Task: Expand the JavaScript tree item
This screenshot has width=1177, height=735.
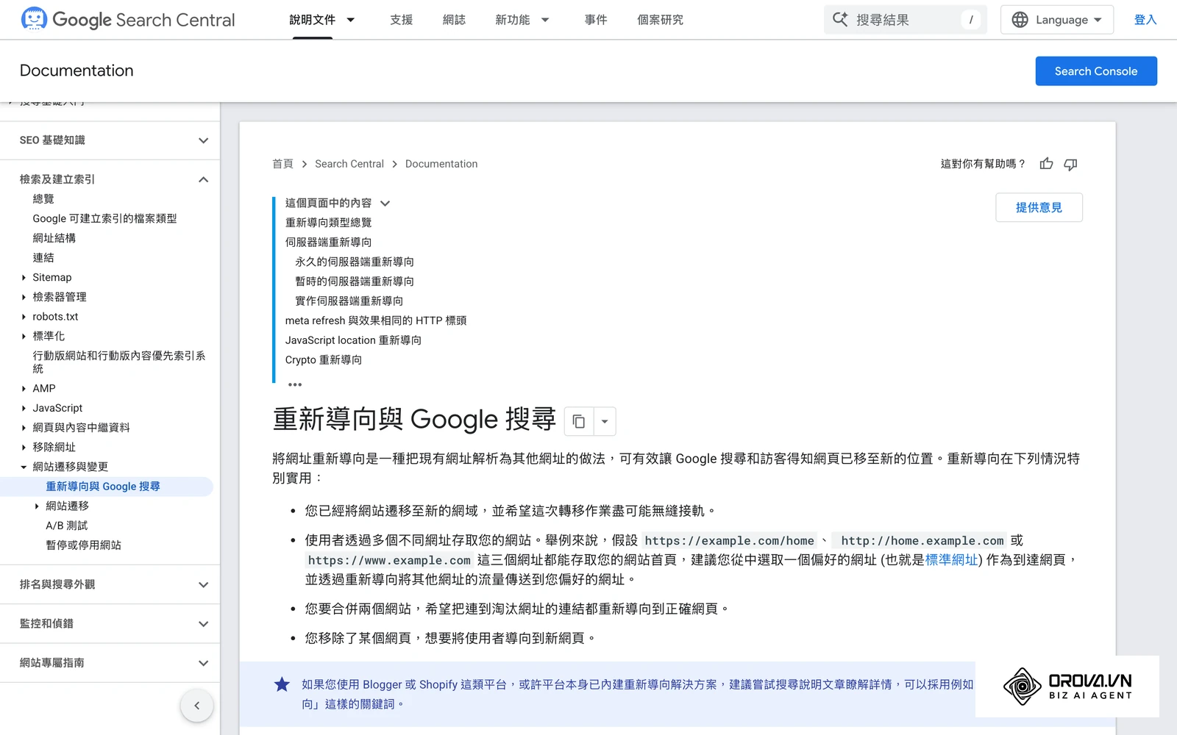Action: pos(24,408)
